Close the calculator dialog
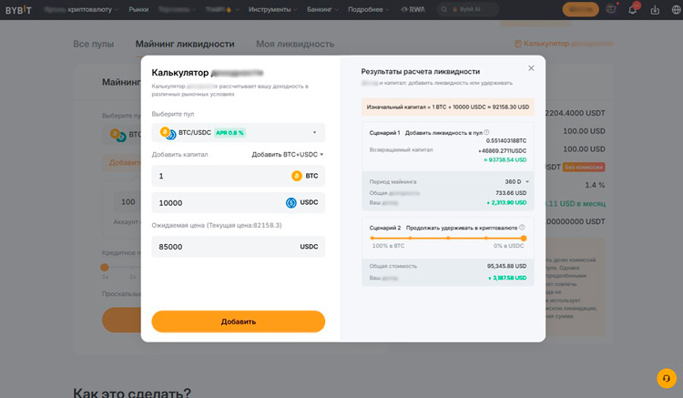The image size is (683, 398). tap(531, 68)
